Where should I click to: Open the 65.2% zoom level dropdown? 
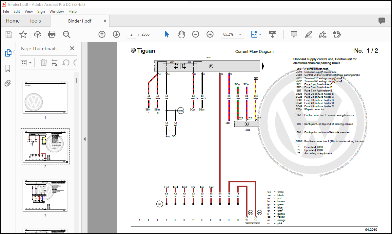[240, 34]
